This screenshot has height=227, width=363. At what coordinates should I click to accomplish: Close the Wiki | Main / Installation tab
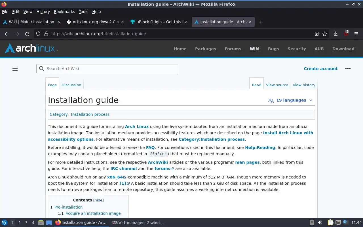click(59, 22)
